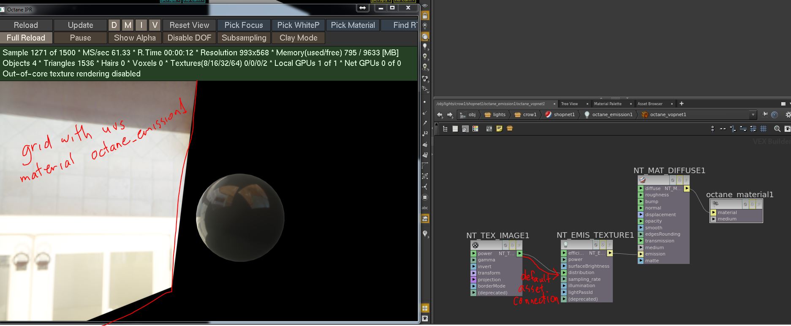Click the background image icon in side toolbar
Viewport: 791px width, 326px height.
[425, 219]
